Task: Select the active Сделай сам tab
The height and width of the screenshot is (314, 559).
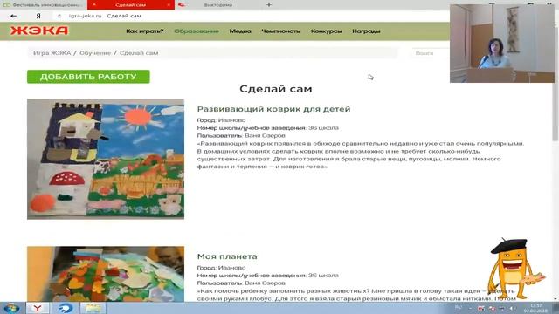Action: pyautogui.click(x=130, y=5)
